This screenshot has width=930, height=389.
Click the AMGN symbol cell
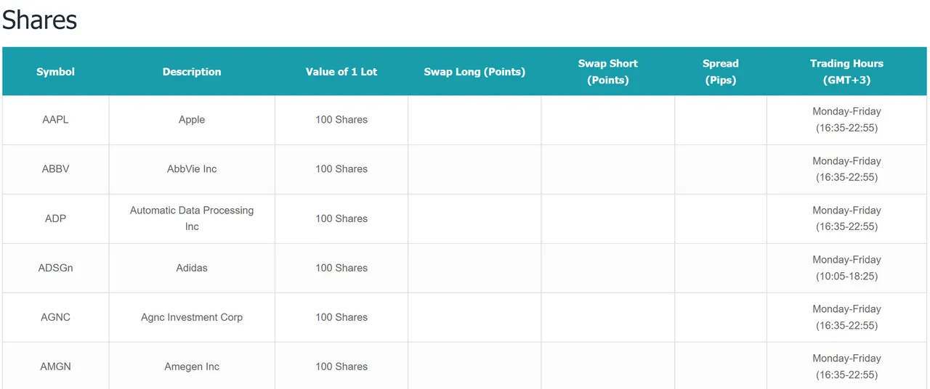pyautogui.click(x=55, y=367)
